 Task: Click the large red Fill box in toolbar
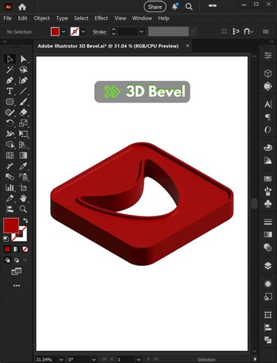tap(11, 225)
